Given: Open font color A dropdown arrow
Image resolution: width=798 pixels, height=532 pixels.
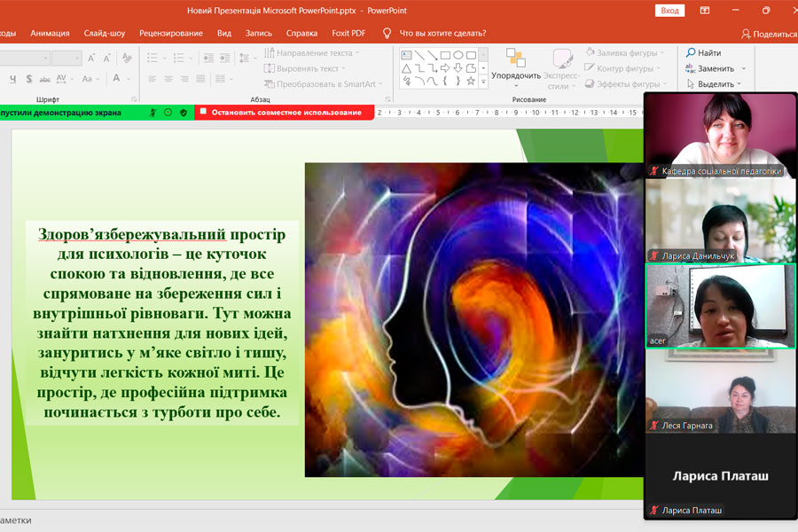Looking at the screenshot, I should (129, 79).
